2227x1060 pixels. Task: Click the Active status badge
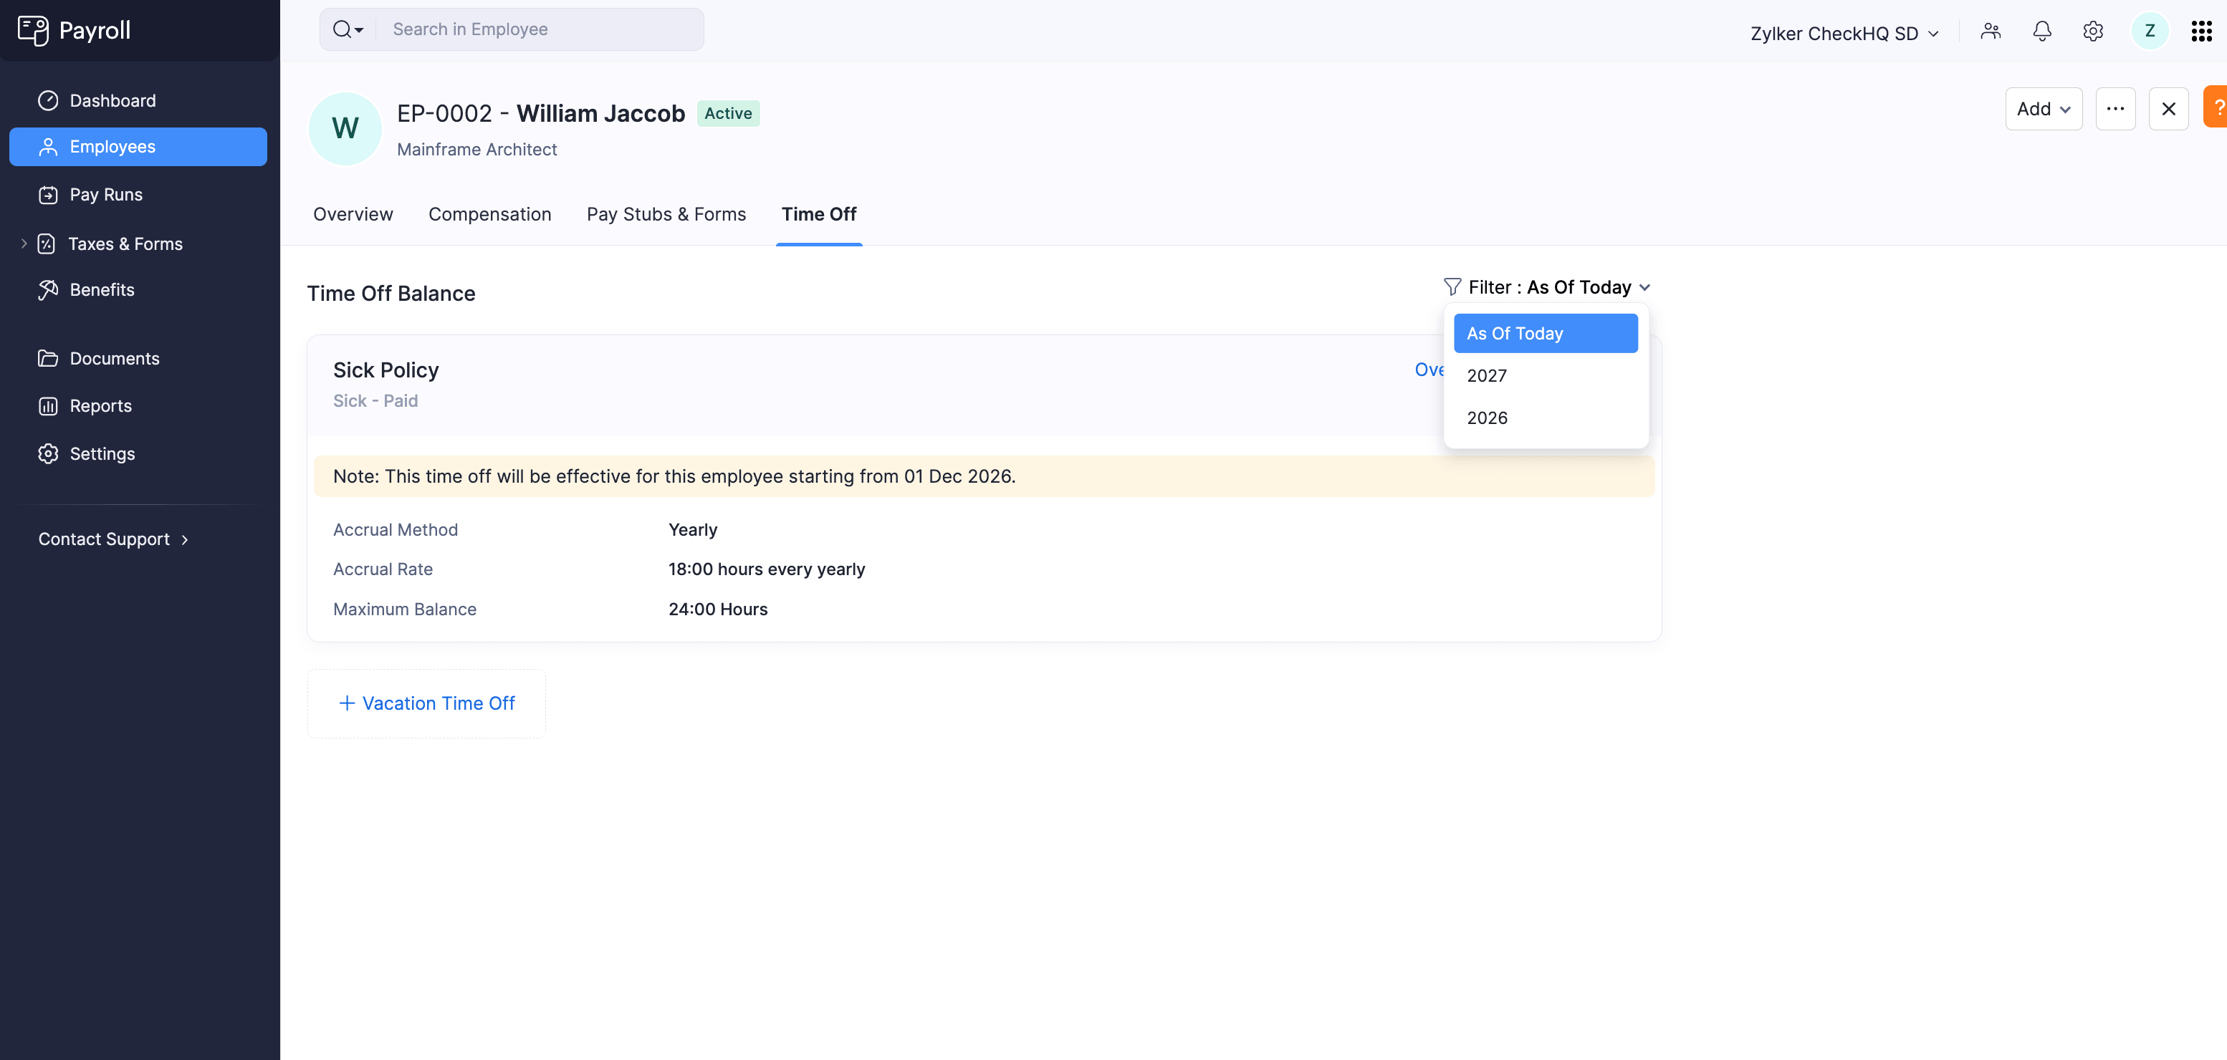pos(728,113)
